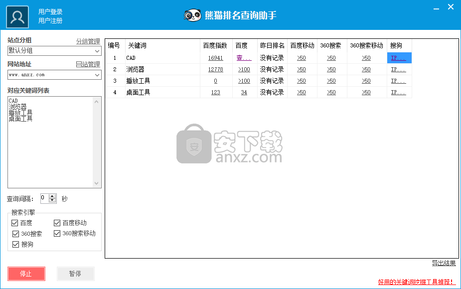This screenshot has width=461, height=289.
Task: Click Sogou IP... link in 桌面工具 row
Action: 398,92
